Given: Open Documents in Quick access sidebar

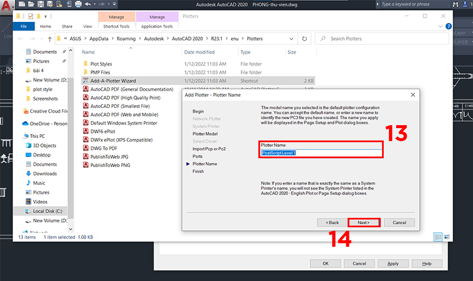Looking at the screenshot, I should click(x=45, y=52).
